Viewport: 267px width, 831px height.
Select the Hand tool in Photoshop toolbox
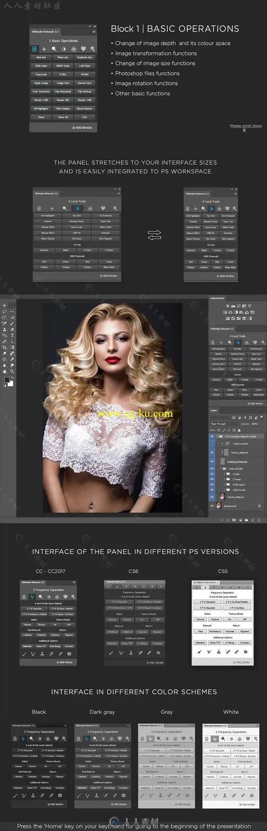coord(4,371)
